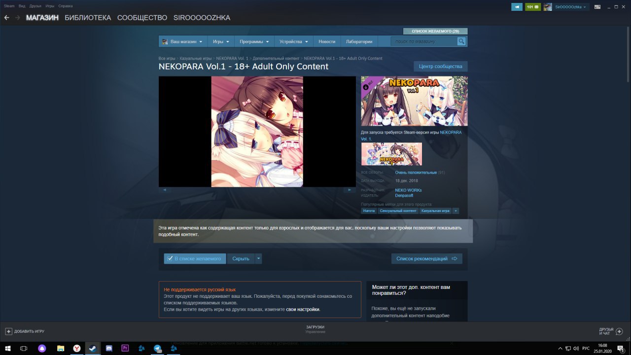Viewport: 631px width, 355px height.
Task: Open the 'Вид' menu
Action: (x=22, y=6)
